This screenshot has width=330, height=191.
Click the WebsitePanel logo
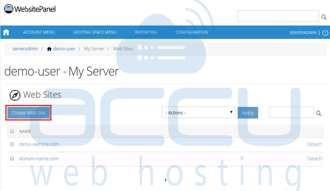pos(30,9)
